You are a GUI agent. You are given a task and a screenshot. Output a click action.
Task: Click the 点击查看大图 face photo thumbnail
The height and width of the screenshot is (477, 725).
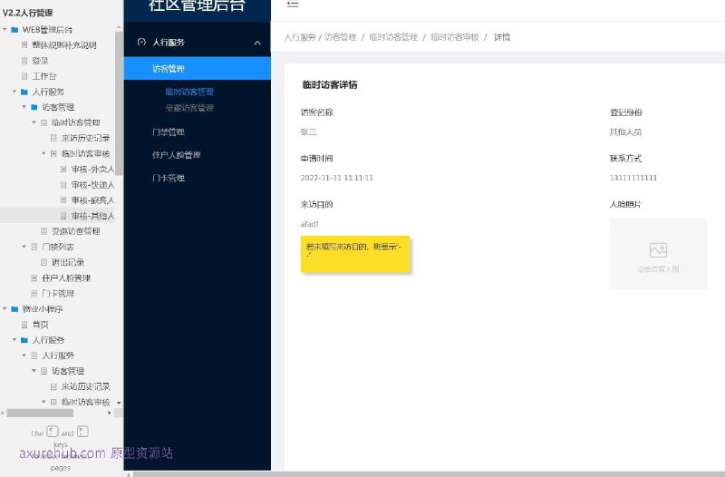click(658, 254)
